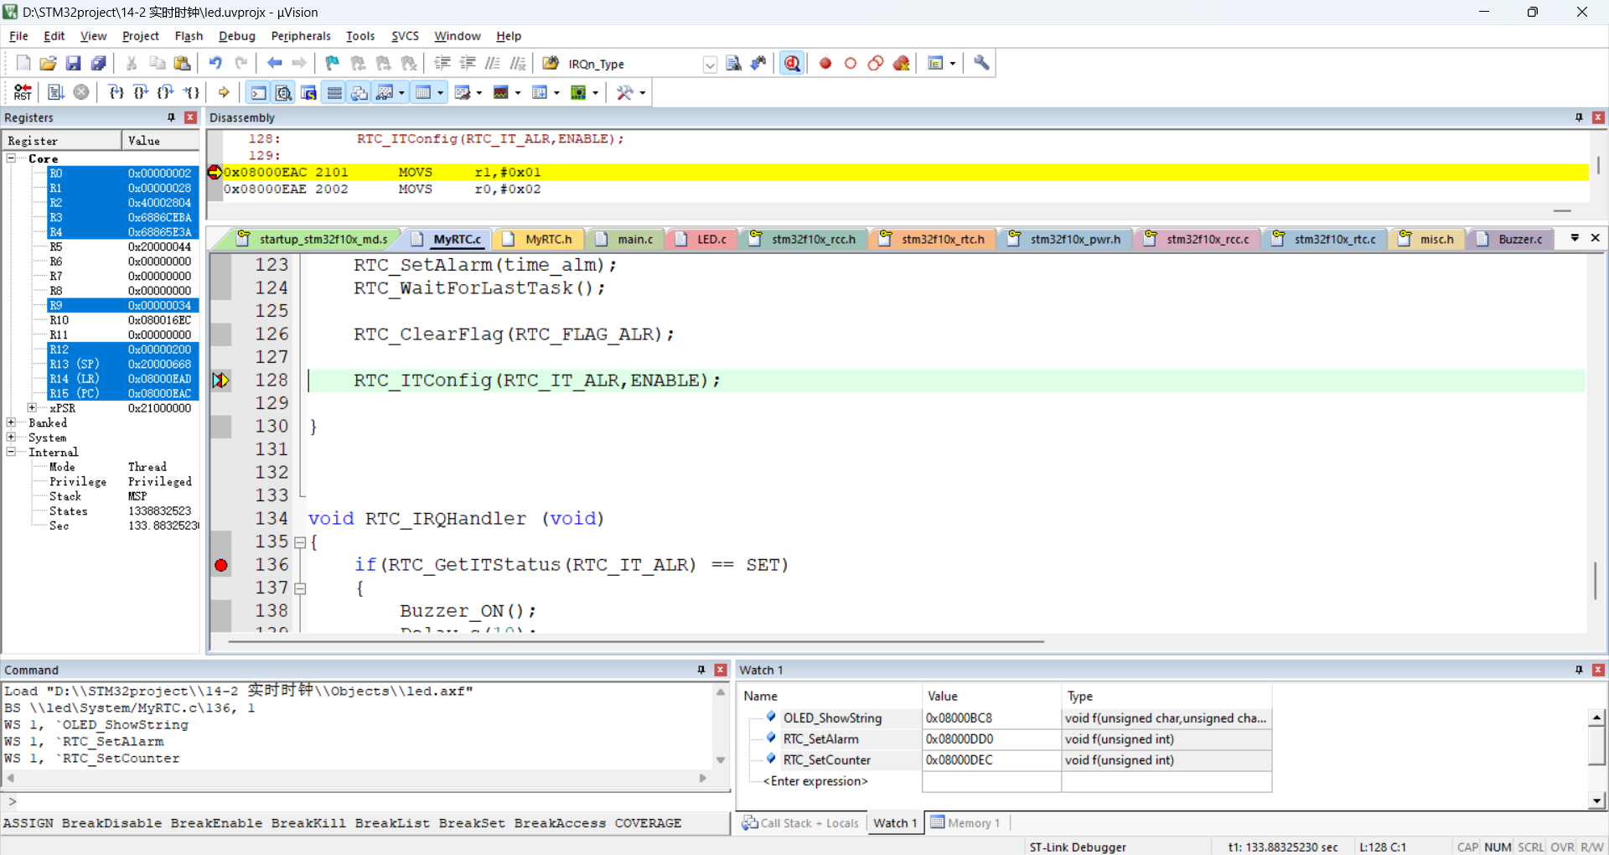Click the Watch 1 scroll-down arrow

point(1596,801)
